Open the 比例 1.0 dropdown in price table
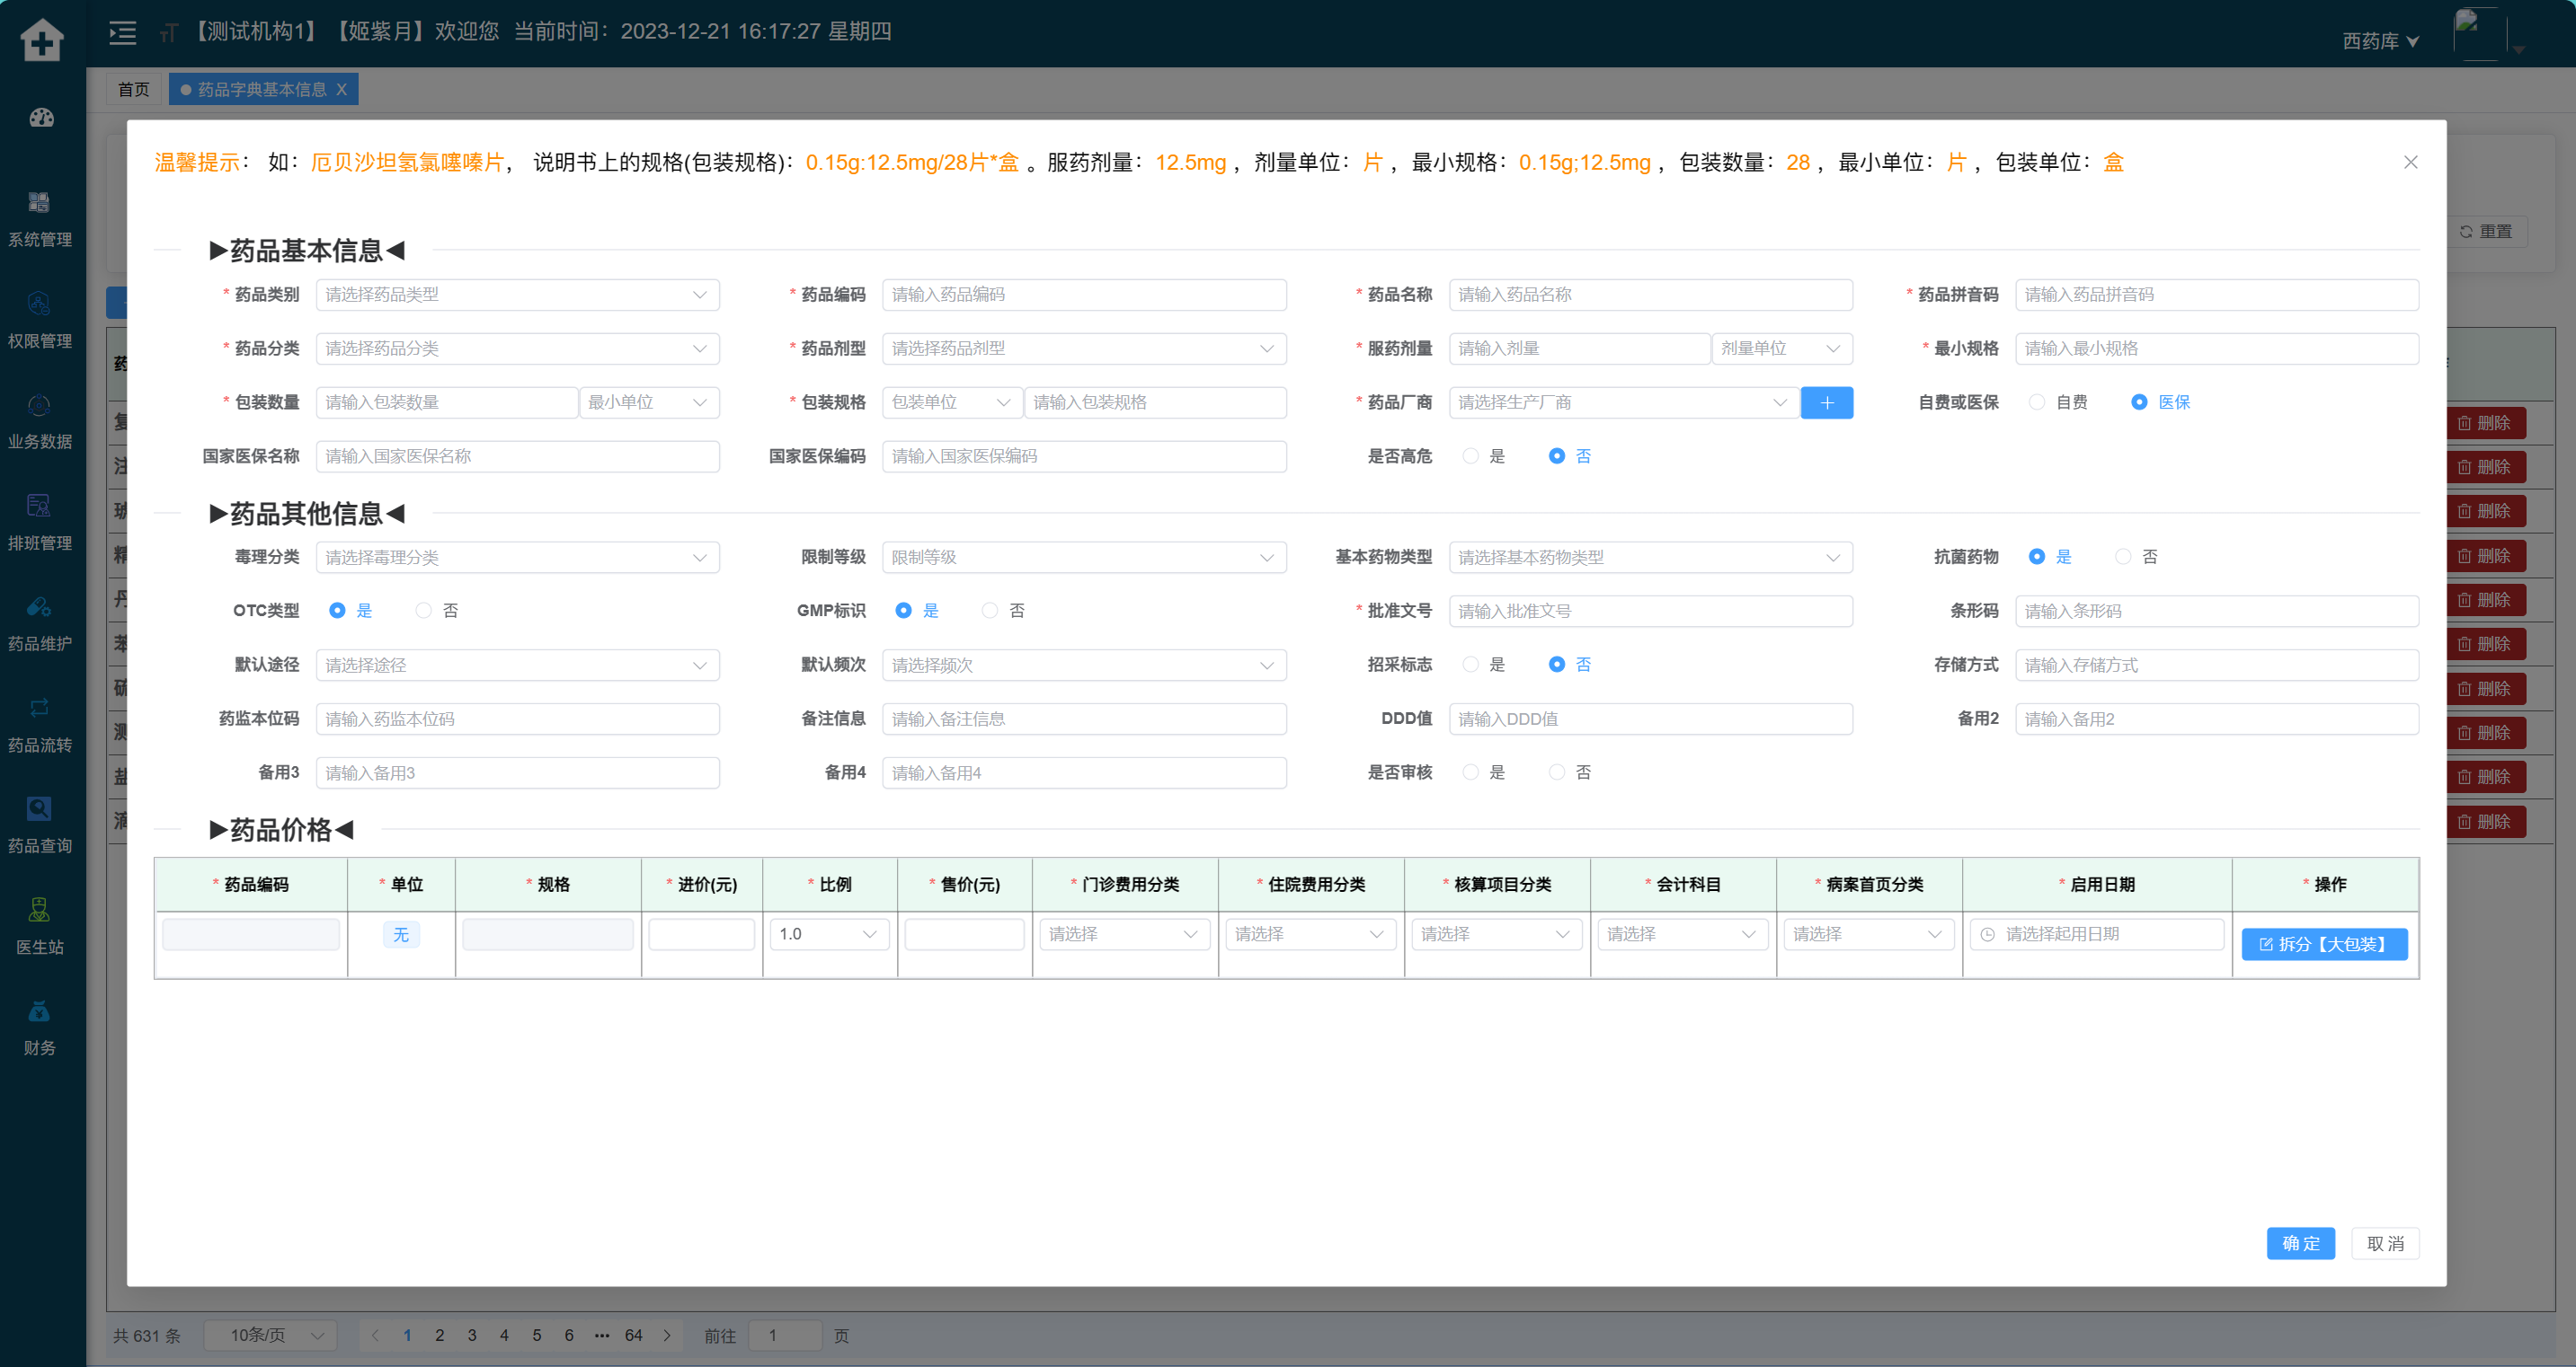Screen dimensions: 2576x1367 [828, 934]
